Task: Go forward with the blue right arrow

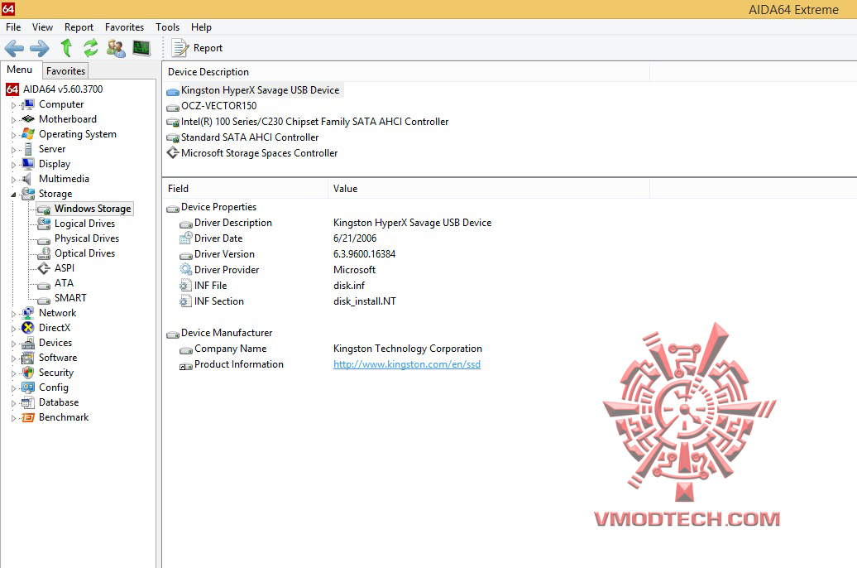Action: tap(40, 48)
